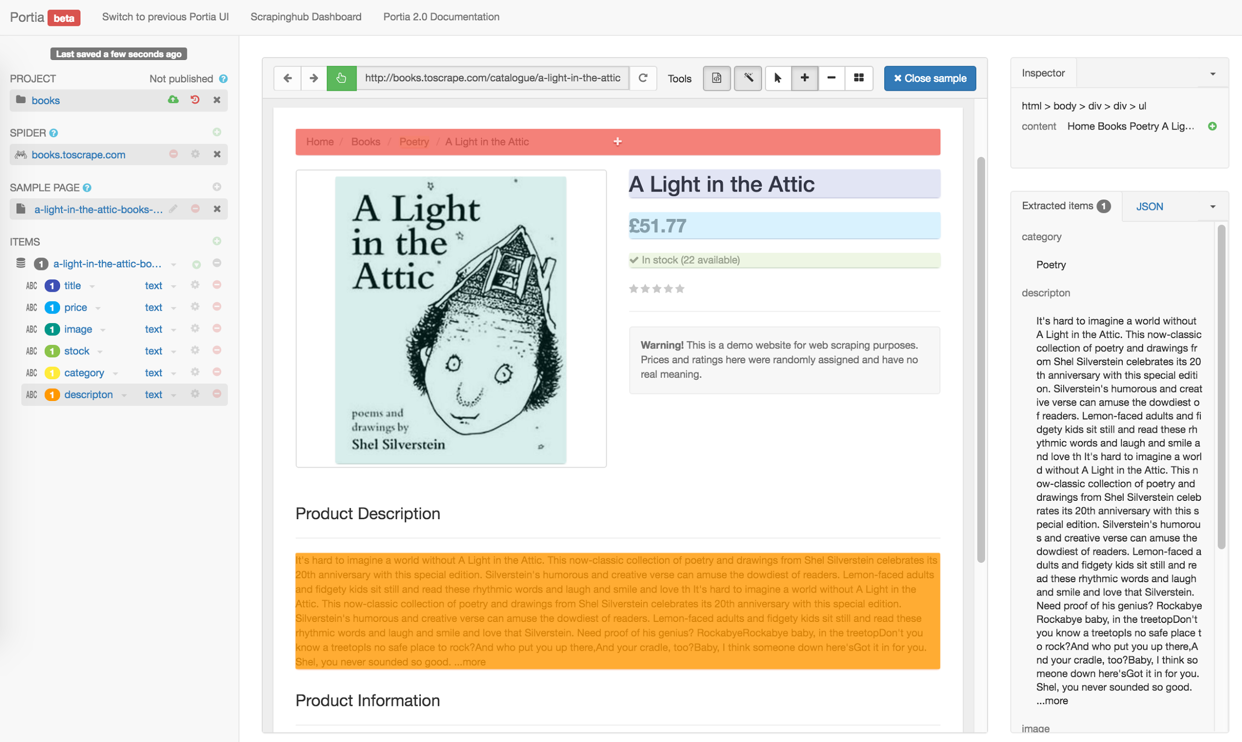Expand the image field name dropdown

point(102,330)
